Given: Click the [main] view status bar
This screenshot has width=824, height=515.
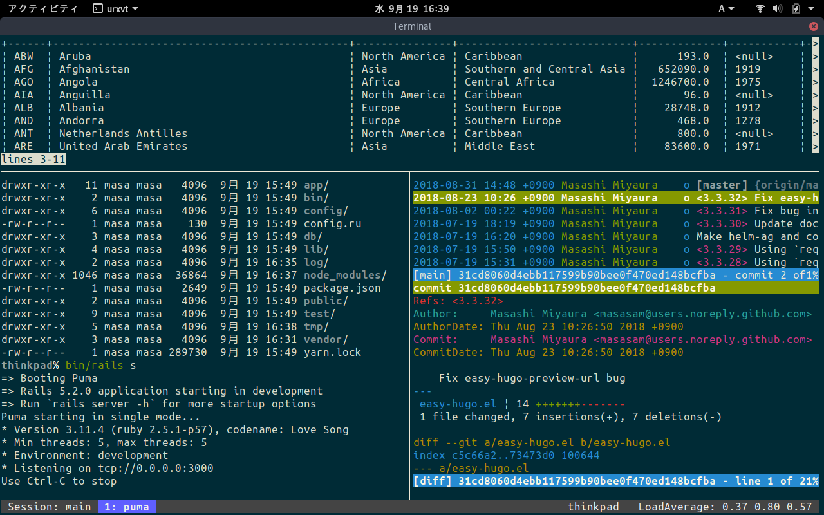Looking at the screenshot, I should coord(616,275).
